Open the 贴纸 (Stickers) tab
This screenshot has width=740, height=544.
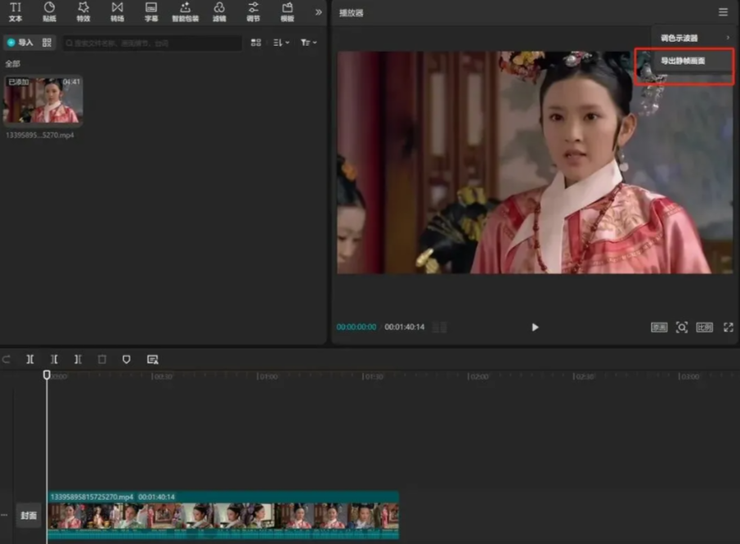pos(49,12)
